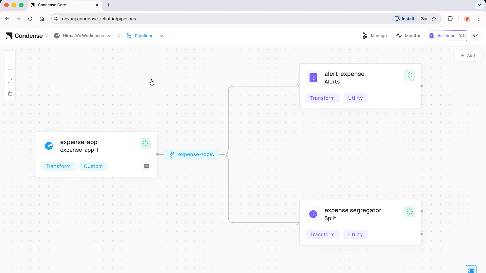Fit pipeline to view with expand arrows icon

[x=10, y=81]
